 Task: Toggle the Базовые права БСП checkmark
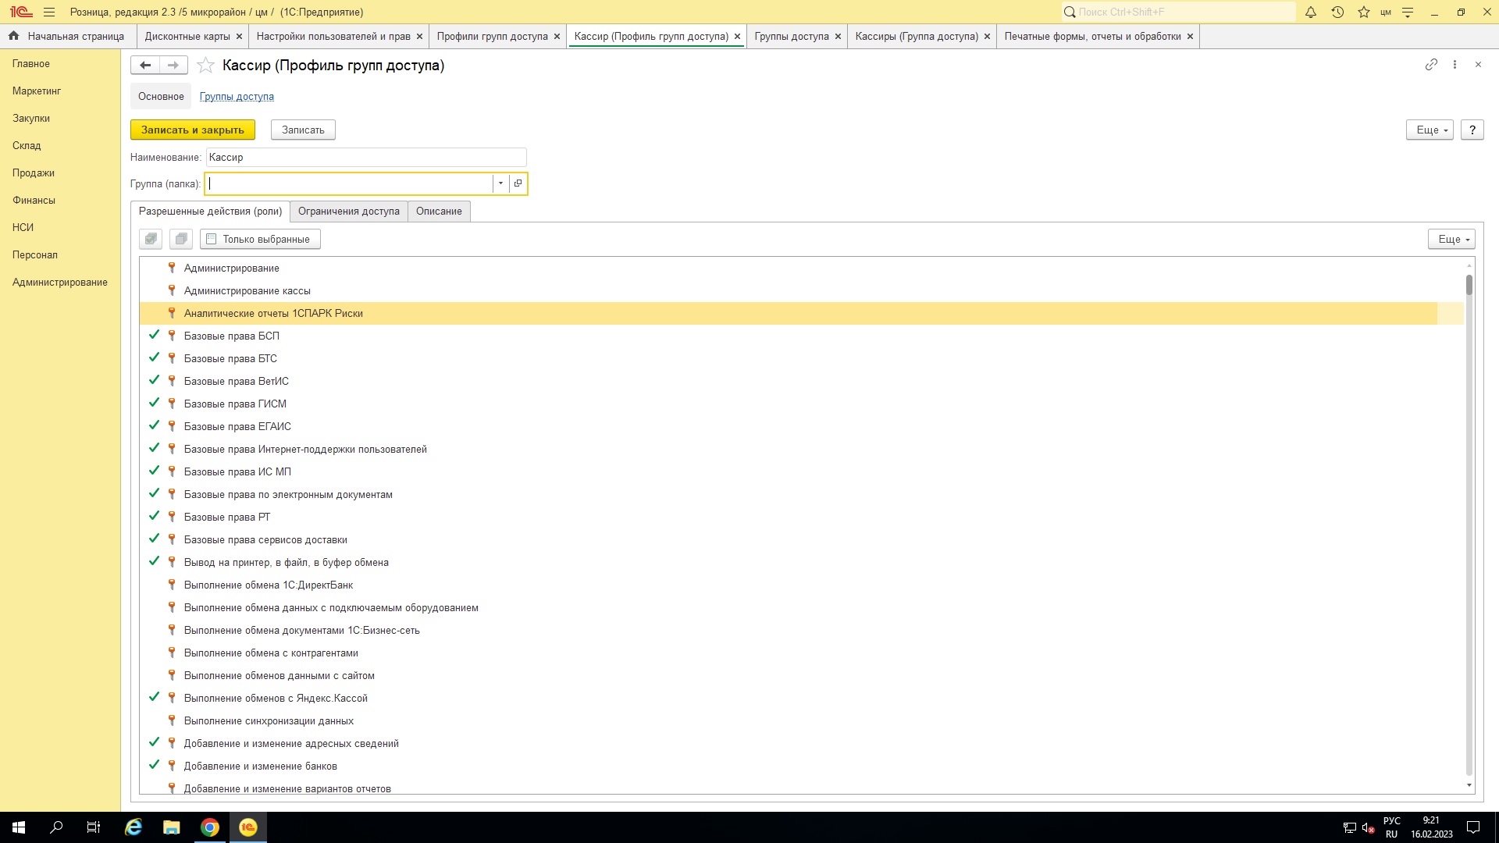(154, 335)
